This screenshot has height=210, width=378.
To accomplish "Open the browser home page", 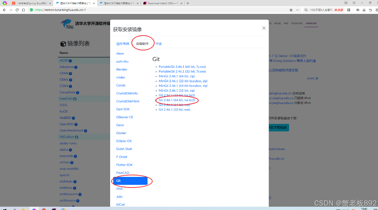I will (x=24, y=10).
